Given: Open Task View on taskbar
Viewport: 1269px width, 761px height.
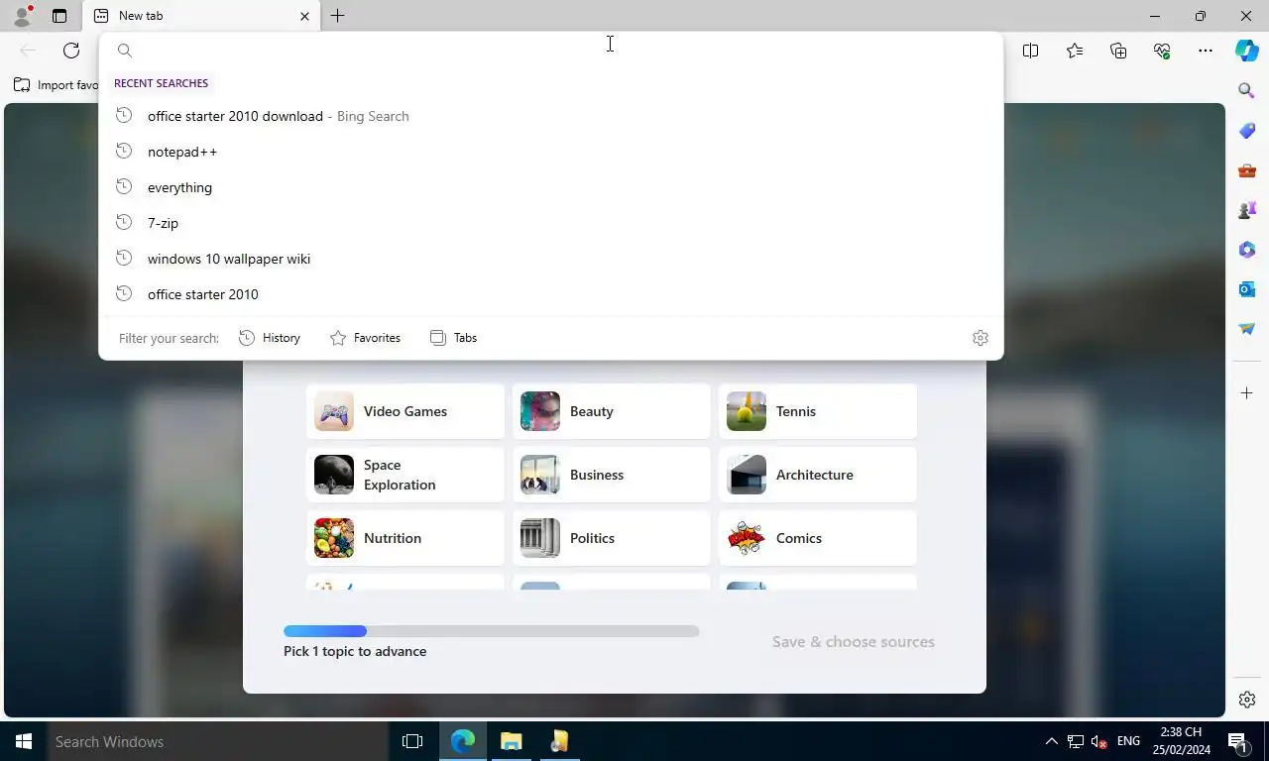Looking at the screenshot, I should (412, 741).
